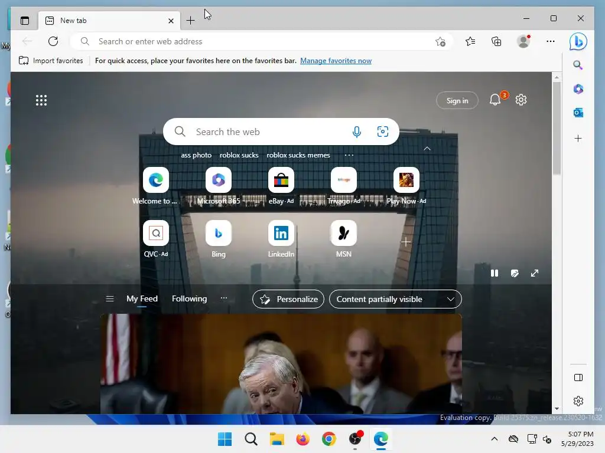605x453 pixels.
Task: Open taskbar Search icon
Action: point(251,439)
